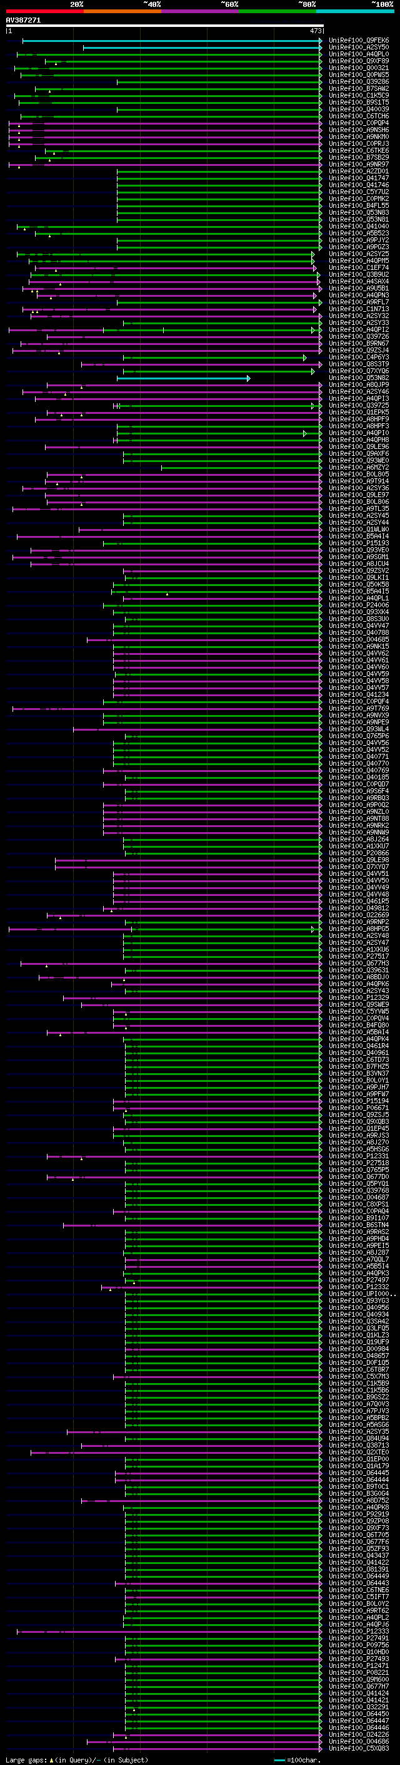
Task: Click the white query sequence bar
Action: [165, 25]
